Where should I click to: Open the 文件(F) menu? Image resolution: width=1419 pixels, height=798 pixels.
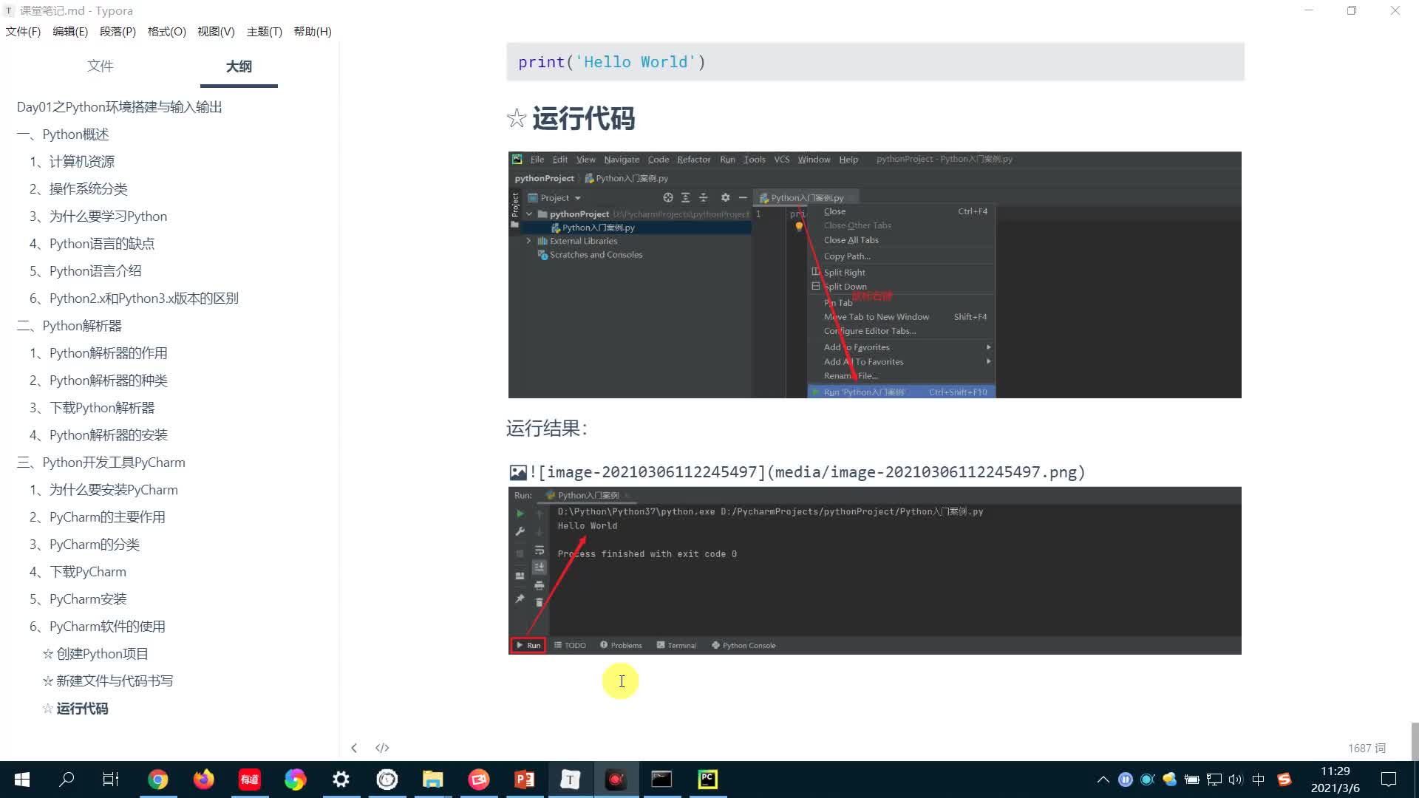click(x=23, y=32)
